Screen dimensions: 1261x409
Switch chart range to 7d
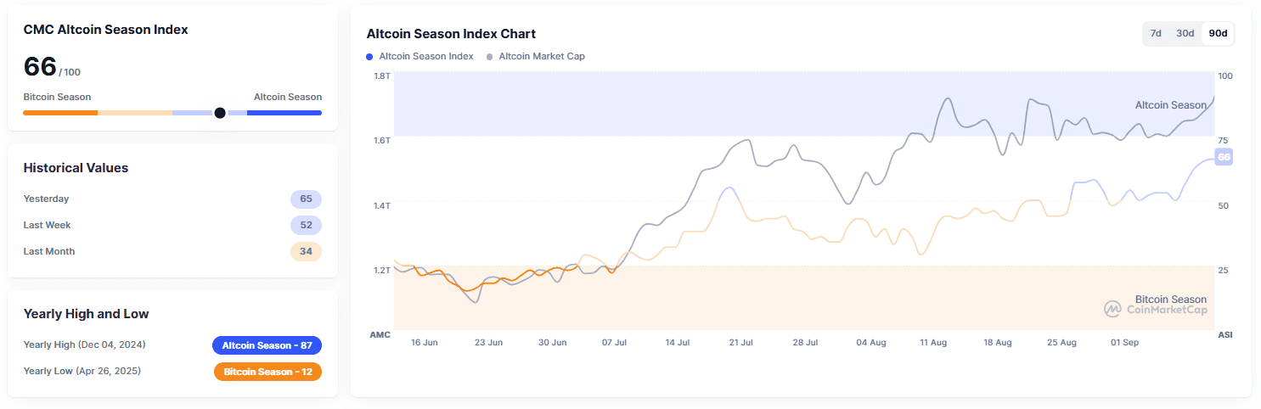pos(1156,33)
